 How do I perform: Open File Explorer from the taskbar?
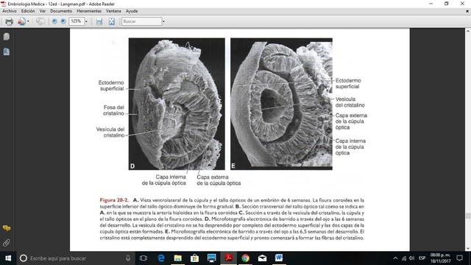(x=178, y=258)
